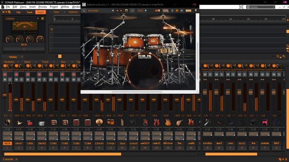Image resolution: width=289 pixels, height=162 pixels.
Task: Toggle the W write button in Addictive Drums
Action: tap(182, 11)
